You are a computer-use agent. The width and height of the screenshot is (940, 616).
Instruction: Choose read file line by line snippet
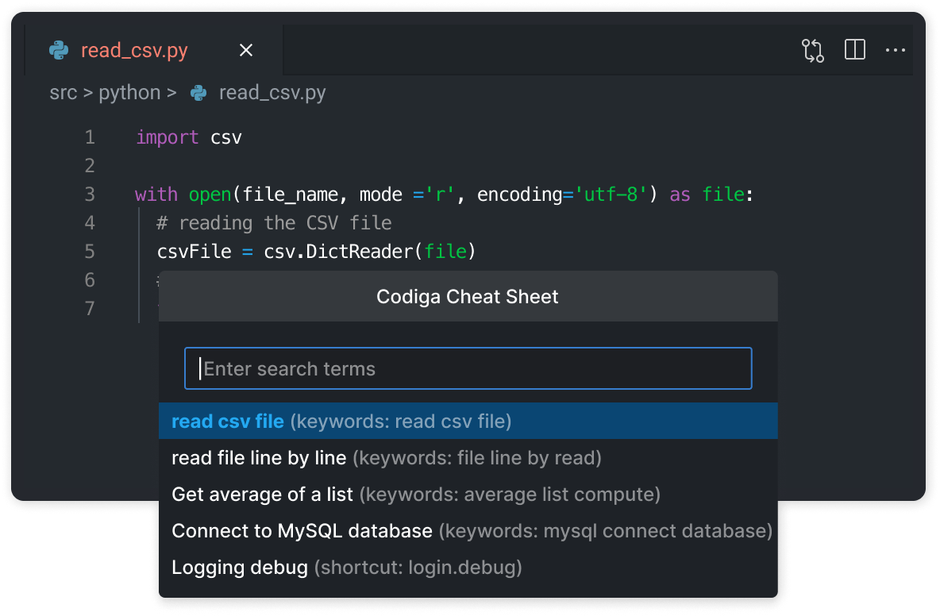[468, 458]
